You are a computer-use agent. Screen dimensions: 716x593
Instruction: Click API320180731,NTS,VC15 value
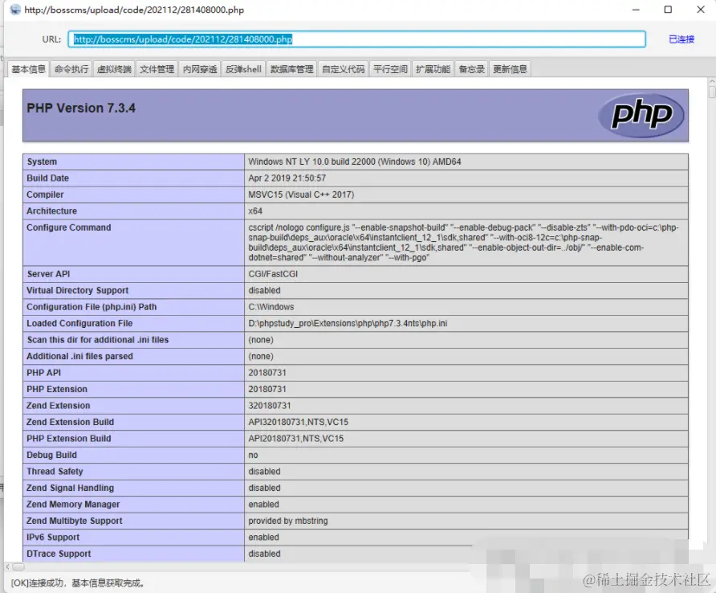coord(298,423)
